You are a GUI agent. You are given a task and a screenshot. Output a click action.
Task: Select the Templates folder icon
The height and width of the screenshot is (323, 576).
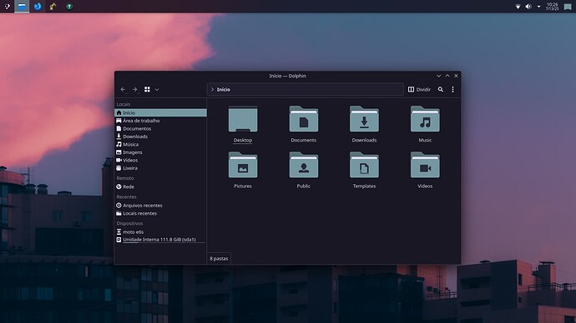coord(364,165)
